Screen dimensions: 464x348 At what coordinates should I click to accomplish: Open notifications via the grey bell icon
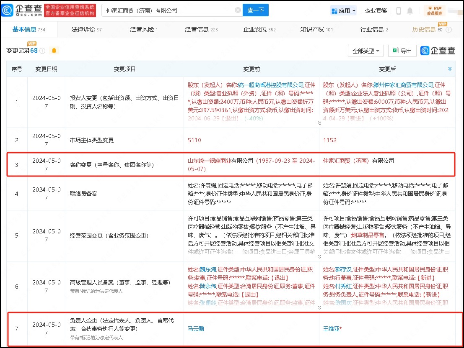click(410, 11)
